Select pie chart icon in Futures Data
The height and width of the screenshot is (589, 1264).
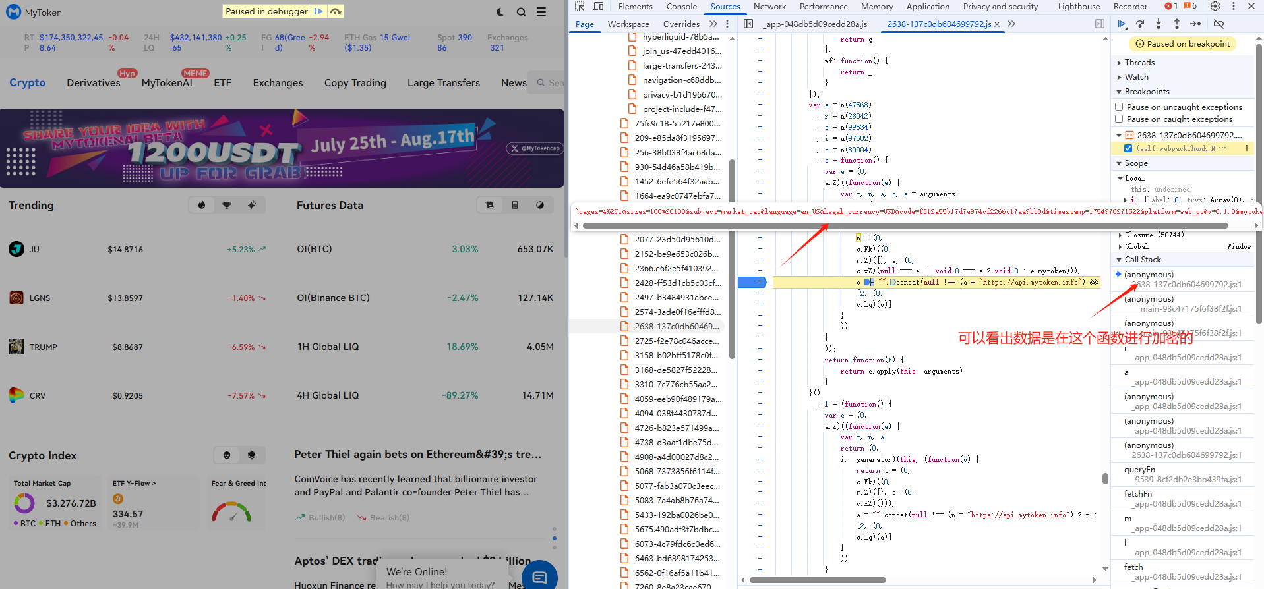(540, 205)
